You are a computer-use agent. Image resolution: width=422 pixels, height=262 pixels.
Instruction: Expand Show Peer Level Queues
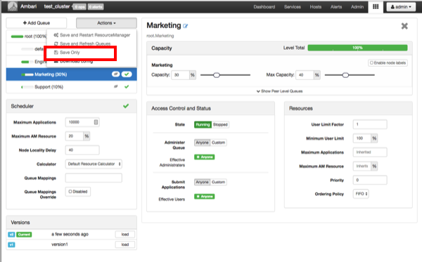click(x=279, y=91)
